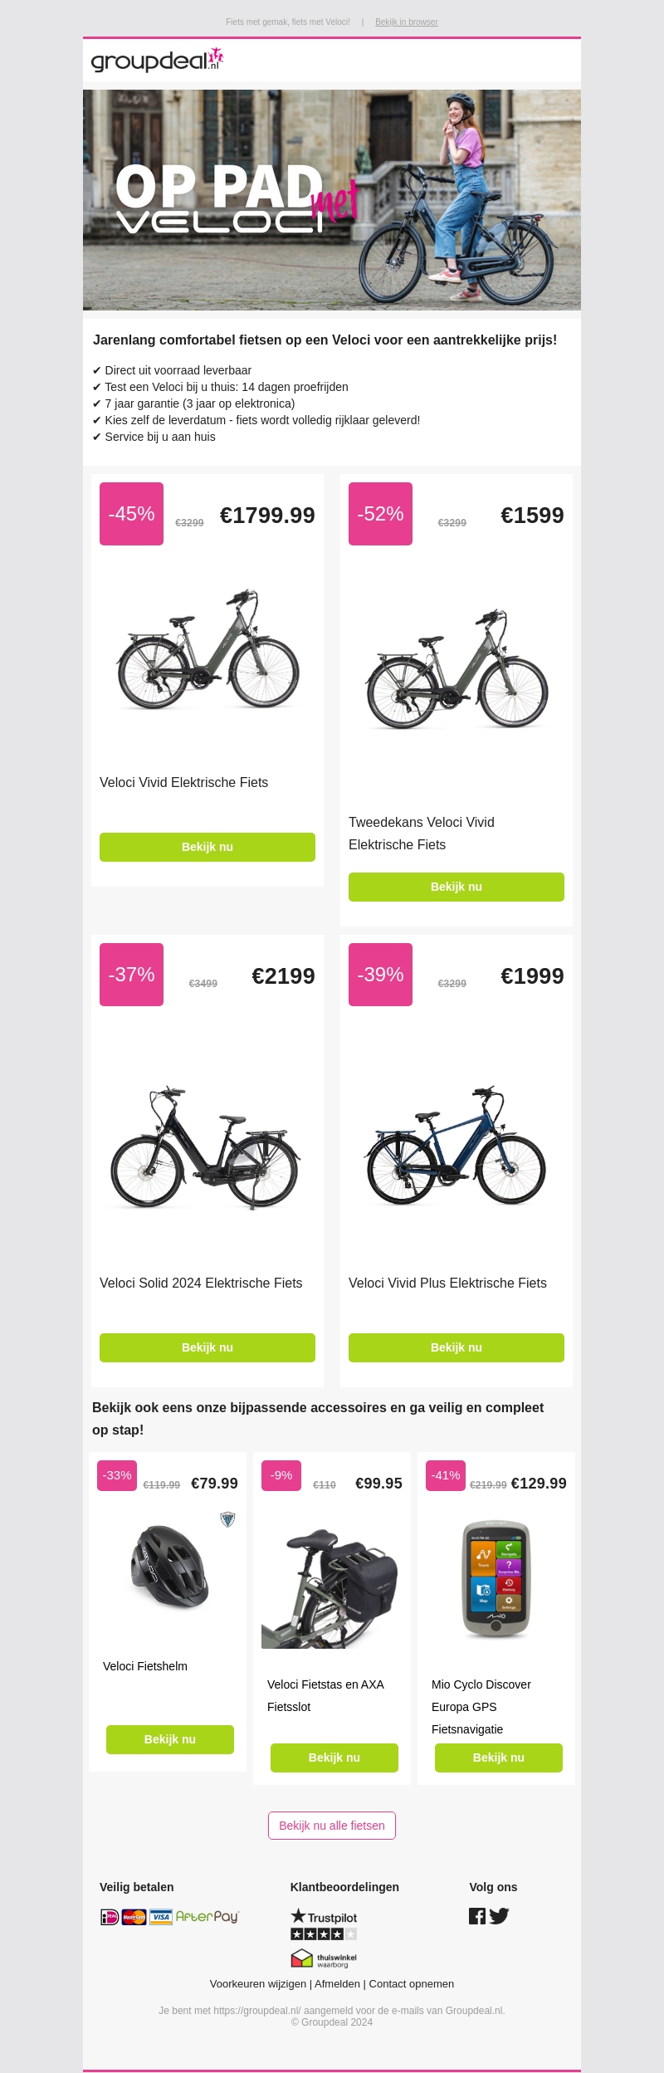Click 'Bekijk nu alle fietsen' button

[x=332, y=1826]
